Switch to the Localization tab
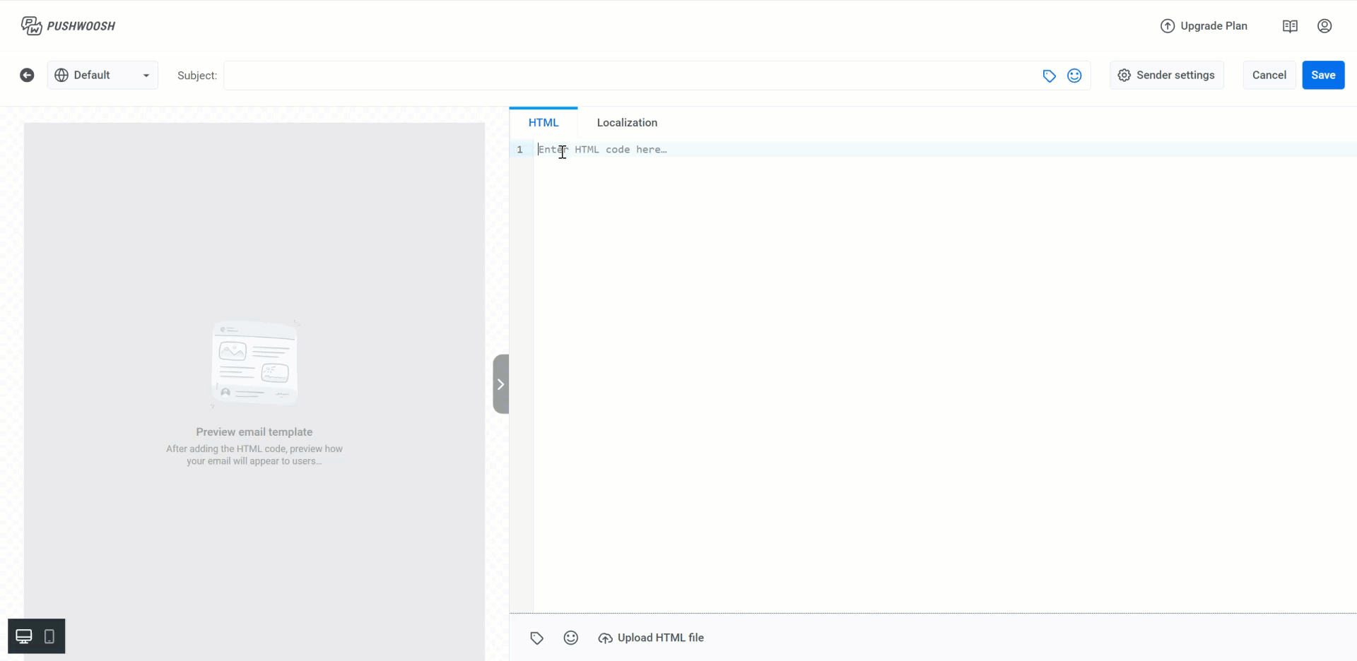Image resolution: width=1357 pixels, height=661 pixels. tap(627, 123)
